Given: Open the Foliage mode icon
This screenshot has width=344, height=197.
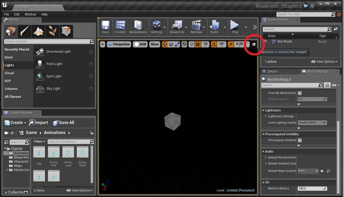Looking at the screenshot, I should tap(52, 31).
